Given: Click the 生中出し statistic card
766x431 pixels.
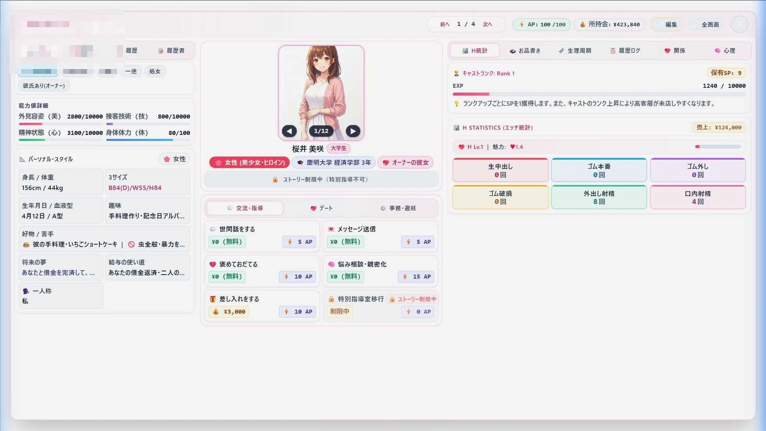Looking at the screenshot, I should (500, 170).
